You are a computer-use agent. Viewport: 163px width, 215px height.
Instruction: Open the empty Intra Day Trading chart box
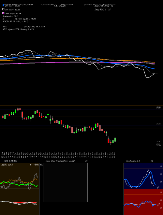click(65, 182)
